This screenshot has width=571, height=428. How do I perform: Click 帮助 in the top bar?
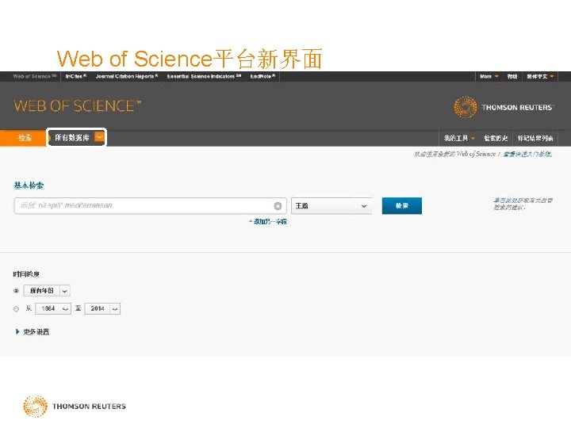pos(512,76)
